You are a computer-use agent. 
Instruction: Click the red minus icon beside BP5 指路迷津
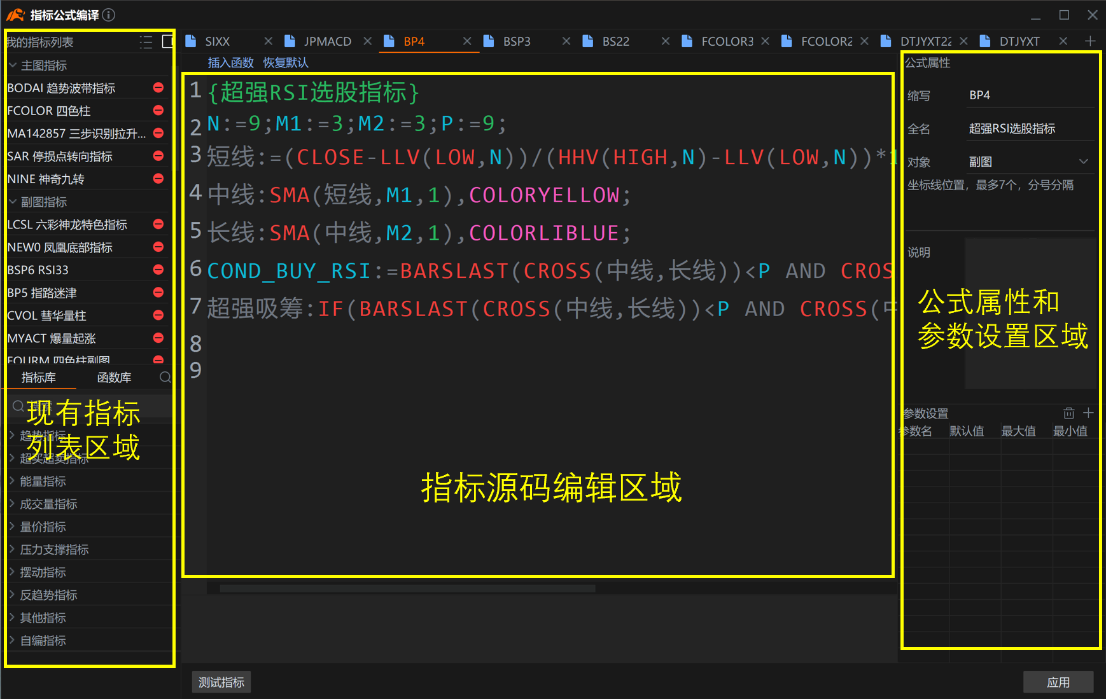click(x=158, y=293)
